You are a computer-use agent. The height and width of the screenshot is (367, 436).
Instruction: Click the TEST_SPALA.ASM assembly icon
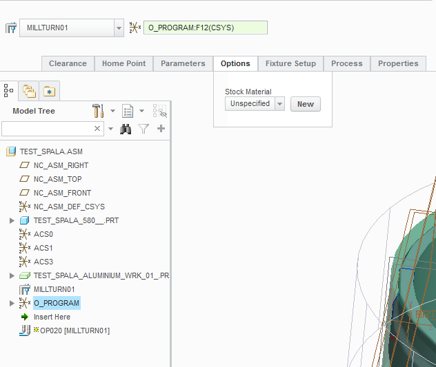(x=11, y=151)
